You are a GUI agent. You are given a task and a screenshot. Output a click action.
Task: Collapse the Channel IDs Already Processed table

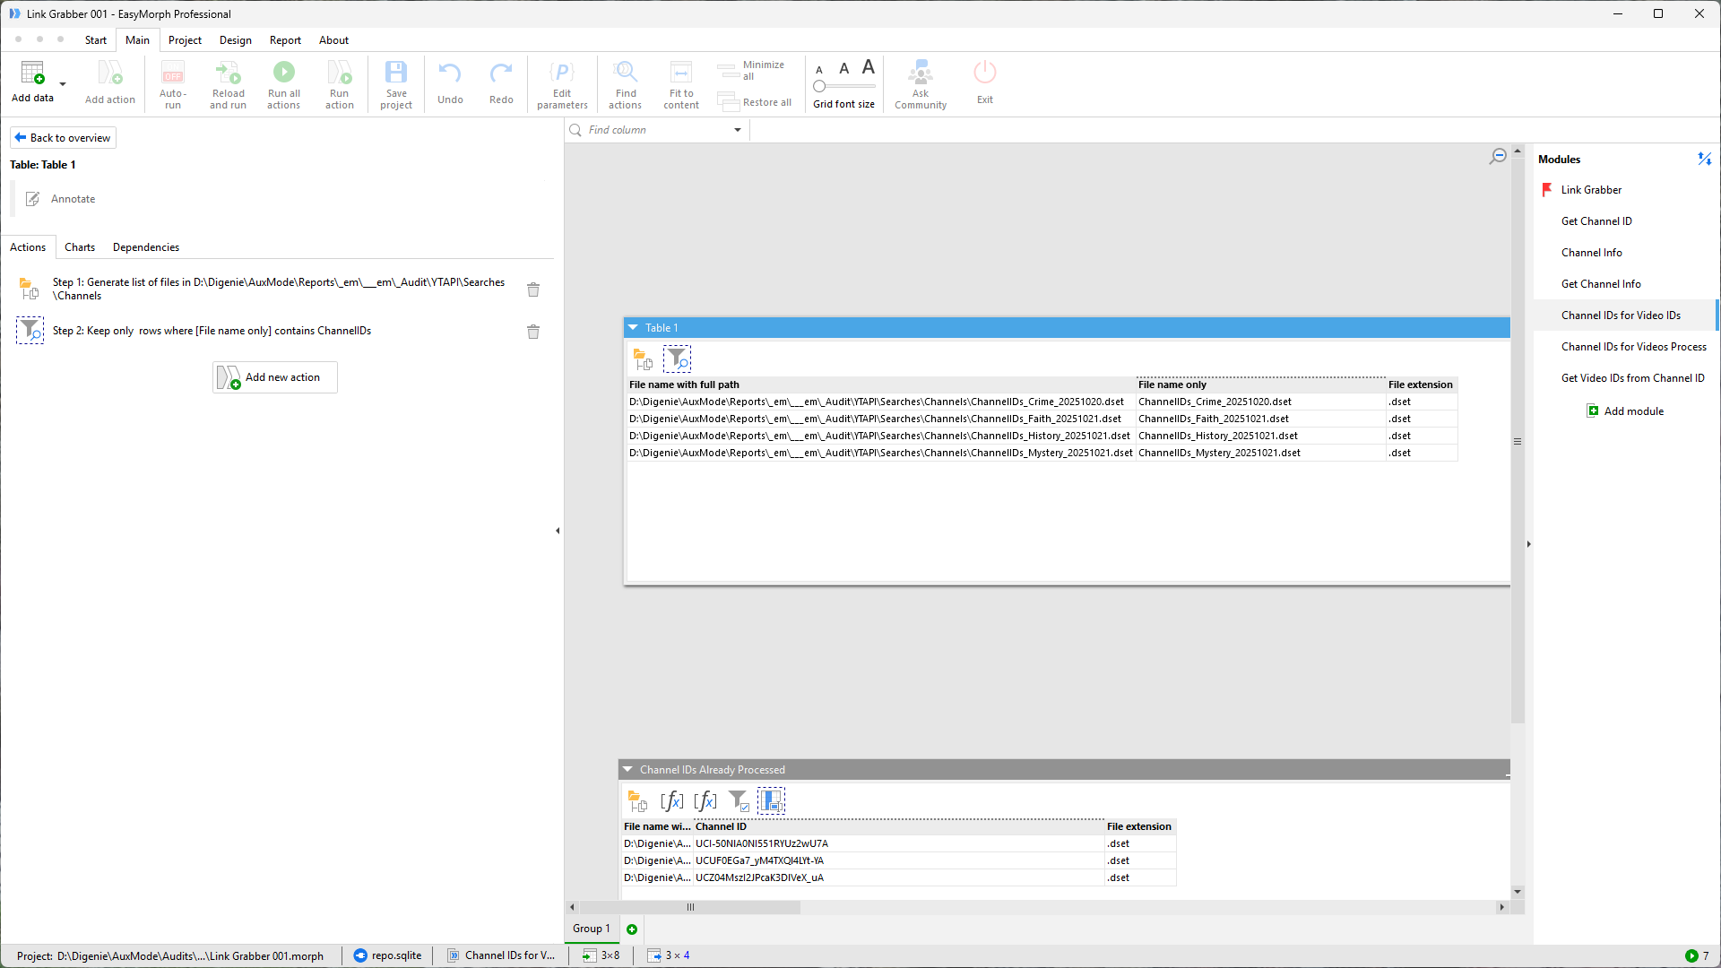click(627, 770)
